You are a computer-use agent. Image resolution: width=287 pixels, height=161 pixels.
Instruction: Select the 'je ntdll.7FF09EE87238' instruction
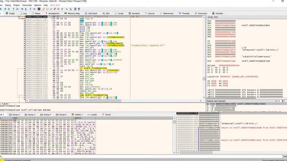[x=93, y=68]
